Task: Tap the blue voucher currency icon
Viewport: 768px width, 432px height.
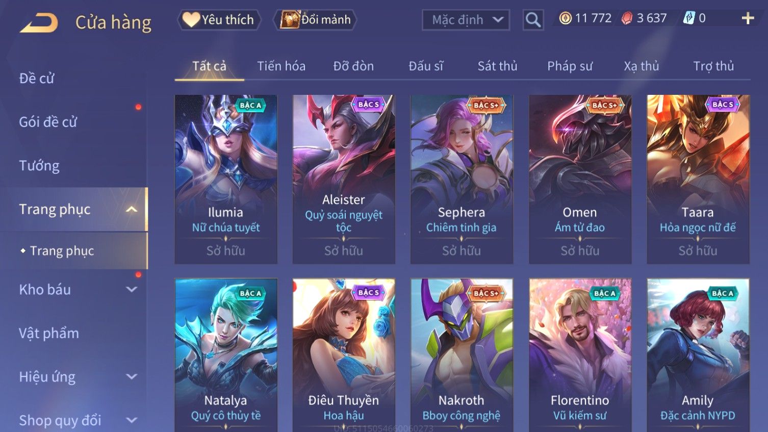Action: click(689, 18)
